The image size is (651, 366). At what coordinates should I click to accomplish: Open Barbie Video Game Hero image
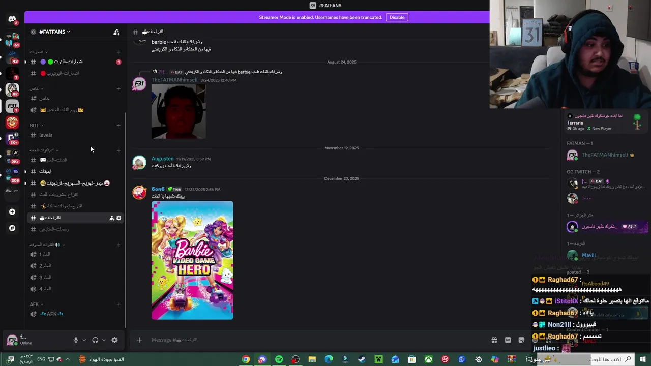pyautogui.click(x=192, y=260)
